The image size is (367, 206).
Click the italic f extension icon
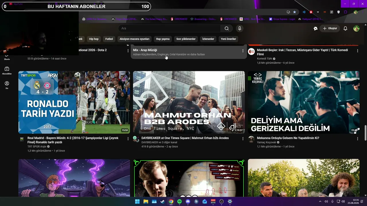[x=332, y=12]
